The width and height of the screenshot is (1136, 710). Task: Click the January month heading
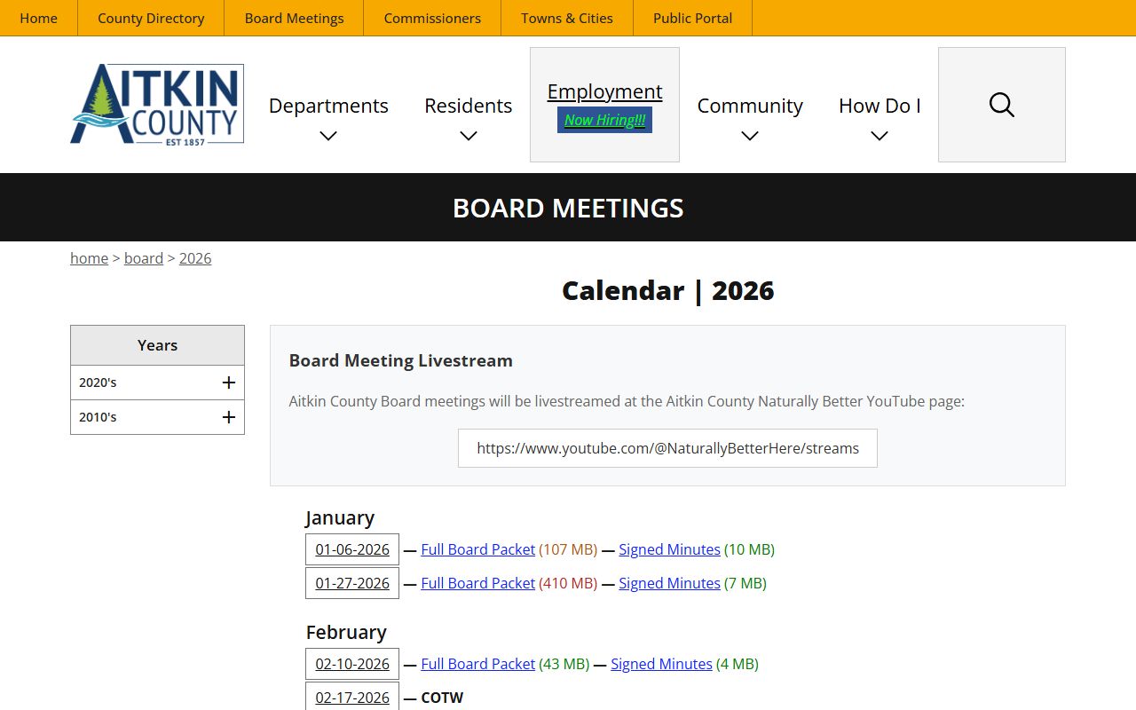340,517
